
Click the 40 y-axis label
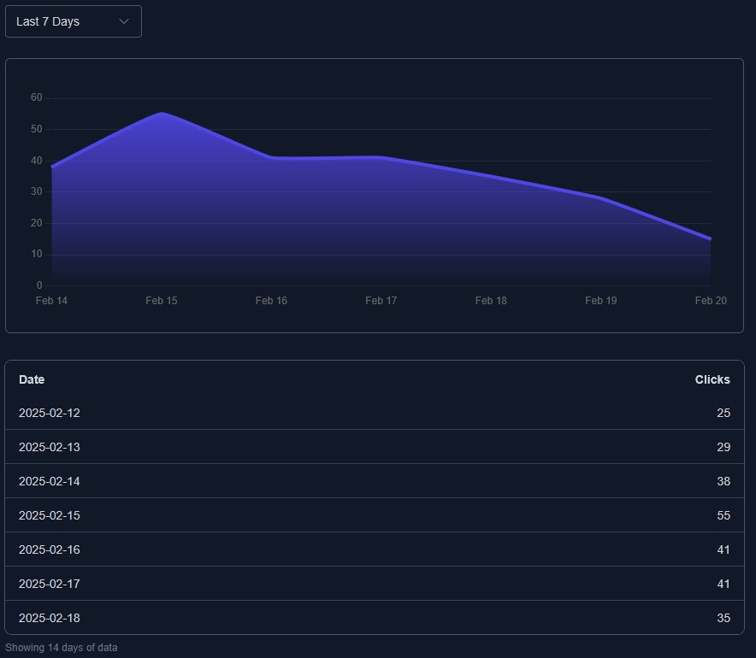click(37, 161)
